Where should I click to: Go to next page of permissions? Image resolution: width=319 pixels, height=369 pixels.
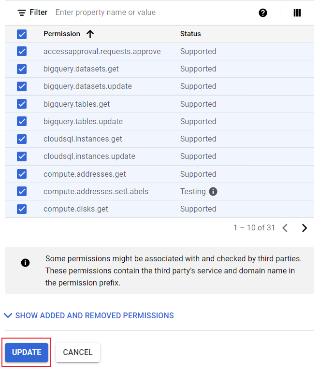tap(304, 228)
